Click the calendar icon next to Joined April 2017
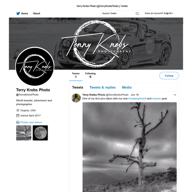 coord(18,116)
